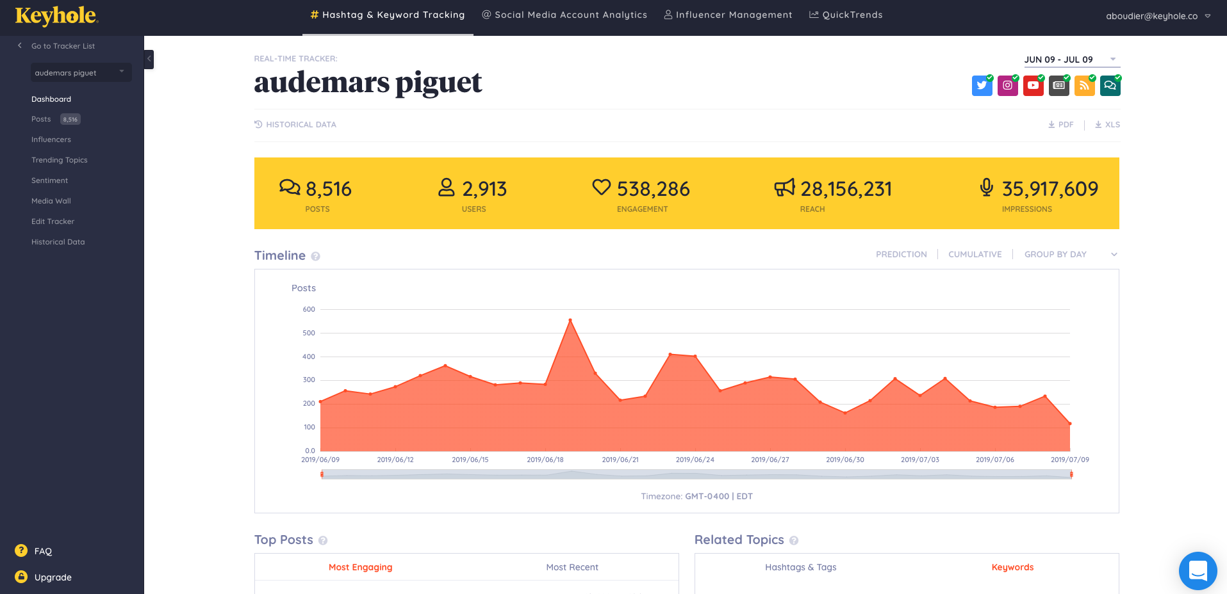Select the Forums source icon

point(1110,85)
